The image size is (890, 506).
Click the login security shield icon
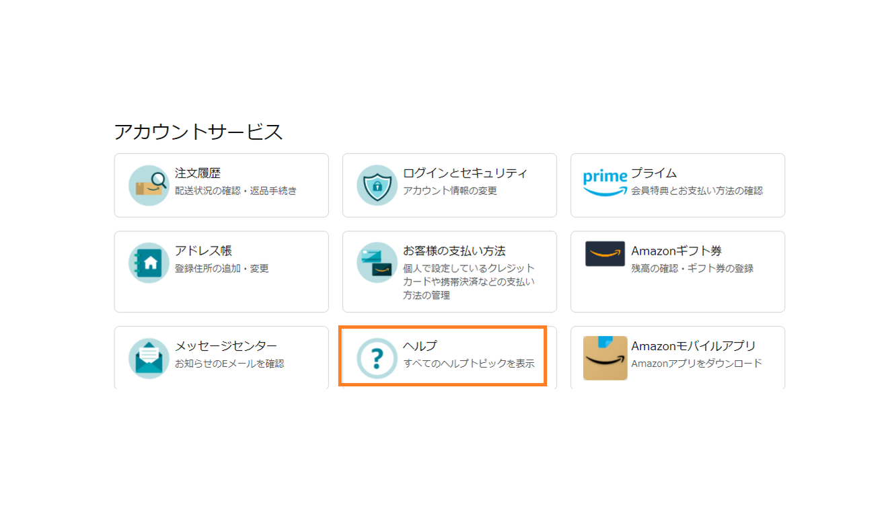377,185
